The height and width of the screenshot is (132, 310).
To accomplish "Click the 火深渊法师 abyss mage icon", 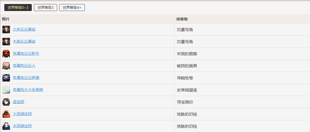I will [6, 114].
